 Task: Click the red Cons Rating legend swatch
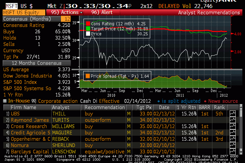pos(88,24)
